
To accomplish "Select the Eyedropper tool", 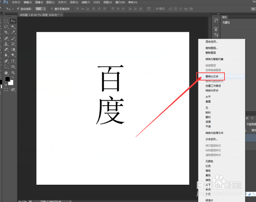I will pyautogui.click(x=13, y=32).
